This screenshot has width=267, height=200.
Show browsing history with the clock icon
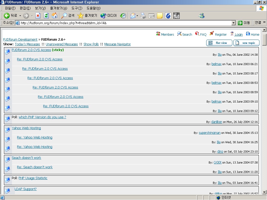coord(123,16)
